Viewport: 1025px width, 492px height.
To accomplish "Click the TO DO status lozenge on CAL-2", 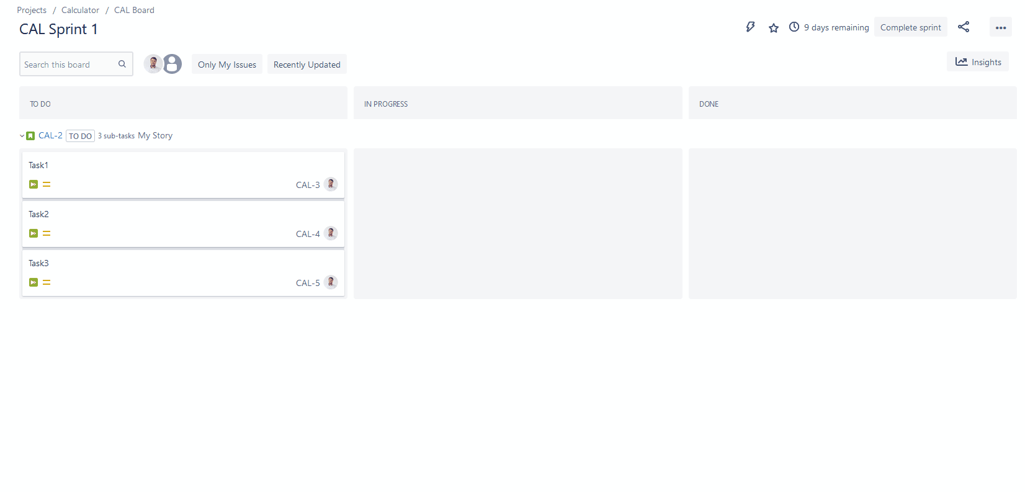I will pos(80,136).
